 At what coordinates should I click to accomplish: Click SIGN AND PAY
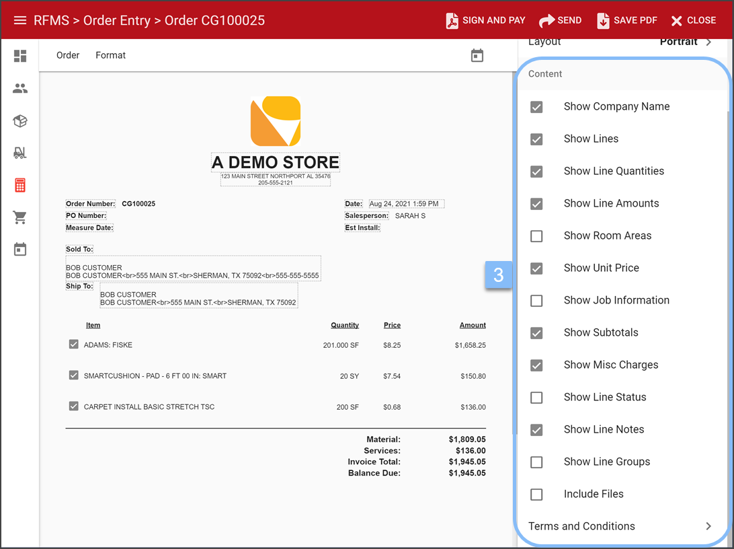coord(485,20)
